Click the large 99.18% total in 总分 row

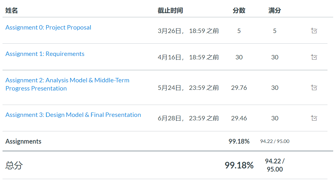coord(239,165)
